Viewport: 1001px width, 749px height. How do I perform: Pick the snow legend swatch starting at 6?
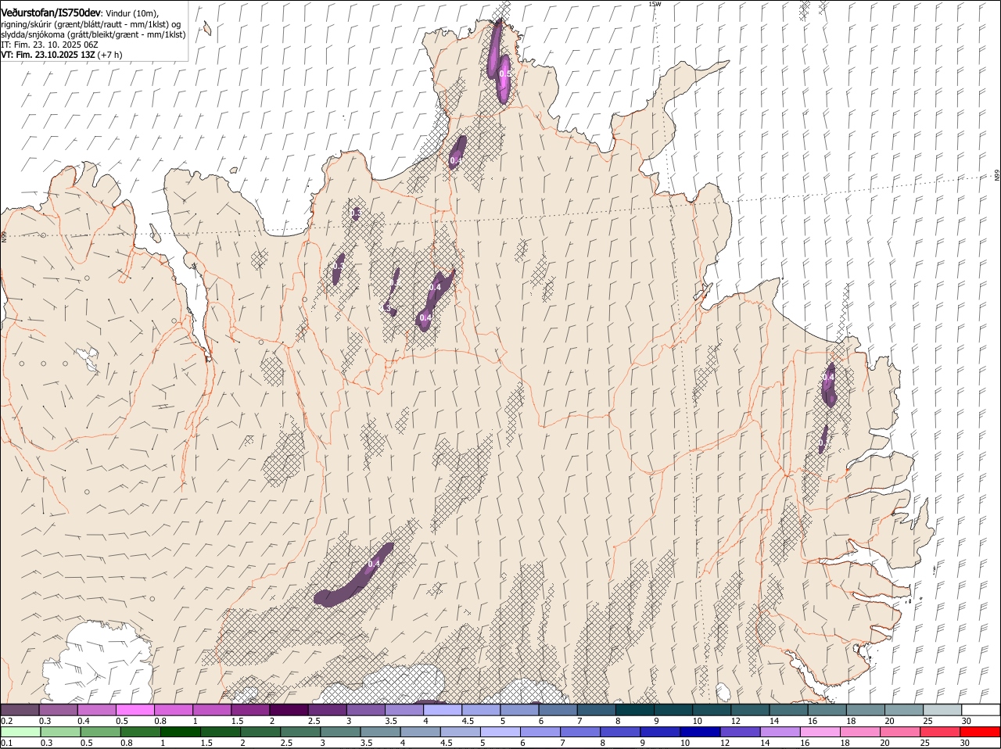(x=557, y=710)
